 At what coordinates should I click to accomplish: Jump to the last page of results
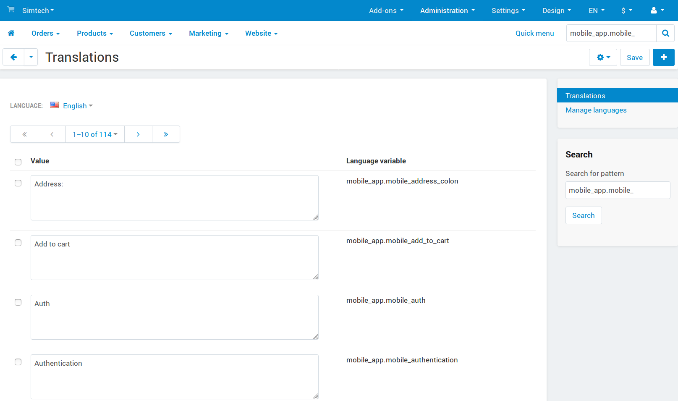[166, 134]
